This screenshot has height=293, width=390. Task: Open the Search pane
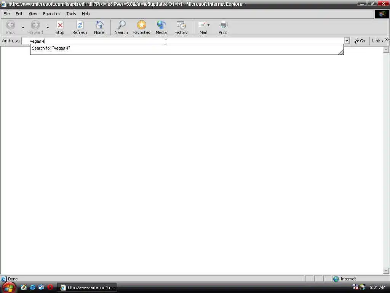(x=121, y=27)
